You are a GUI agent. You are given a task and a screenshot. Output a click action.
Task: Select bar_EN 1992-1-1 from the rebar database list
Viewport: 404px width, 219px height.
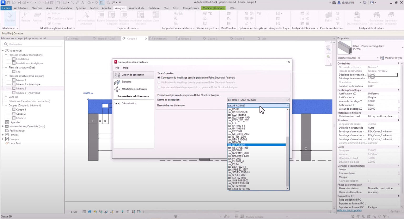pyautogui.click(x=236, y=126)
